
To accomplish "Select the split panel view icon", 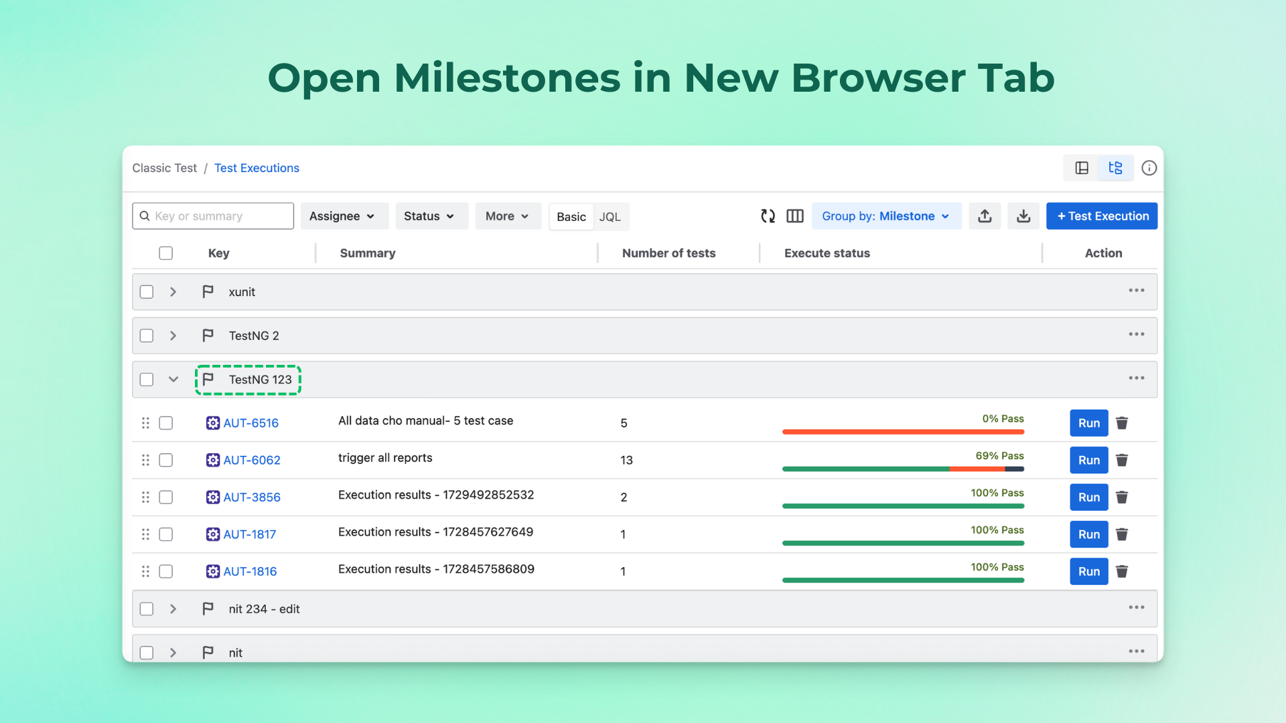I will click(1081, 168).
